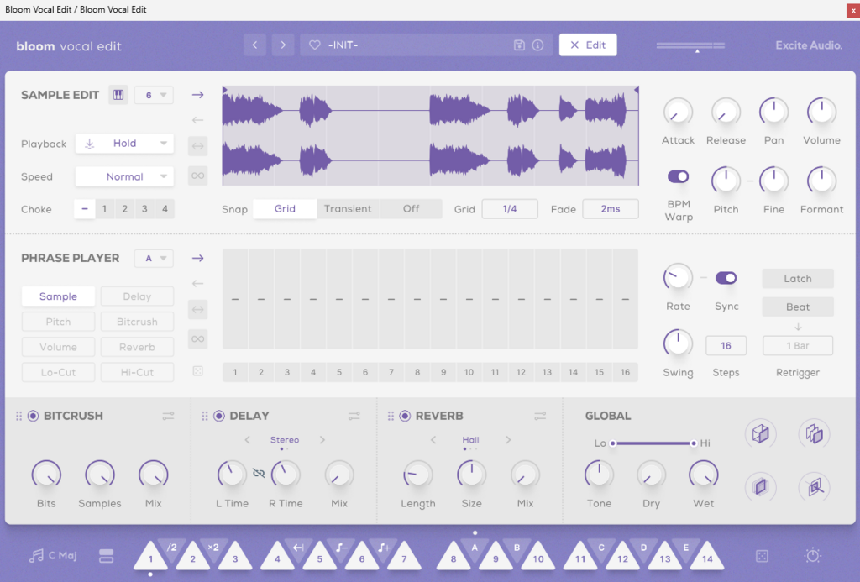
Task: Click the layout view icon near C Maj
Action: coord(107,556)
